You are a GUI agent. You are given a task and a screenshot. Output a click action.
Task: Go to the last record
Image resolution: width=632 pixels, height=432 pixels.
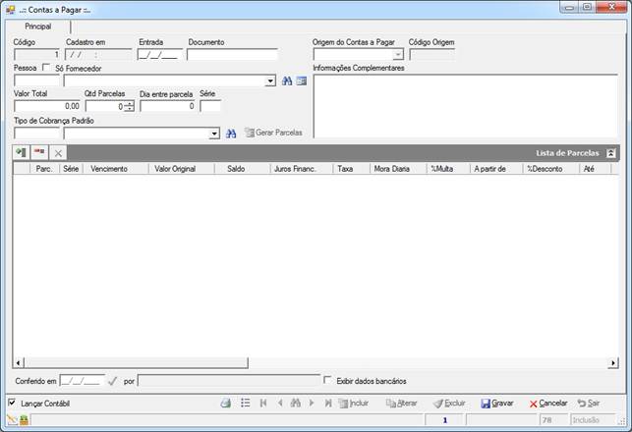(x=328, y=403)
